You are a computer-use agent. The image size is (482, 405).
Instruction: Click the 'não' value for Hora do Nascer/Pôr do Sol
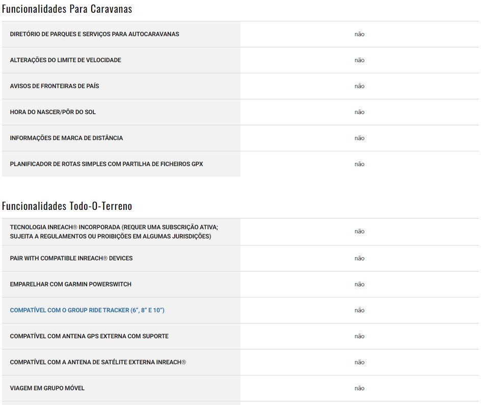point(359,112)
